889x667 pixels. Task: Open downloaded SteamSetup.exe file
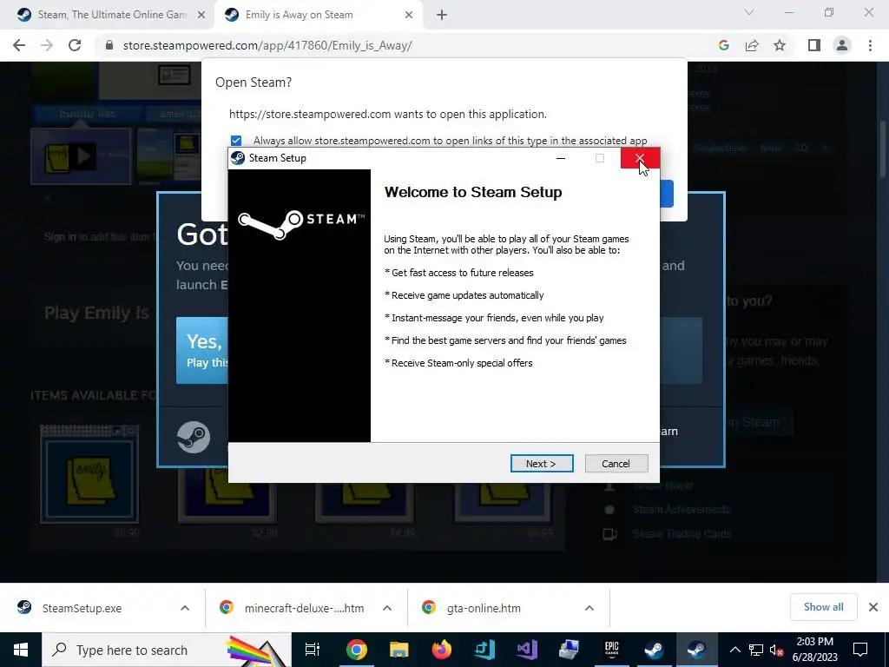click(x=82, y=608)
